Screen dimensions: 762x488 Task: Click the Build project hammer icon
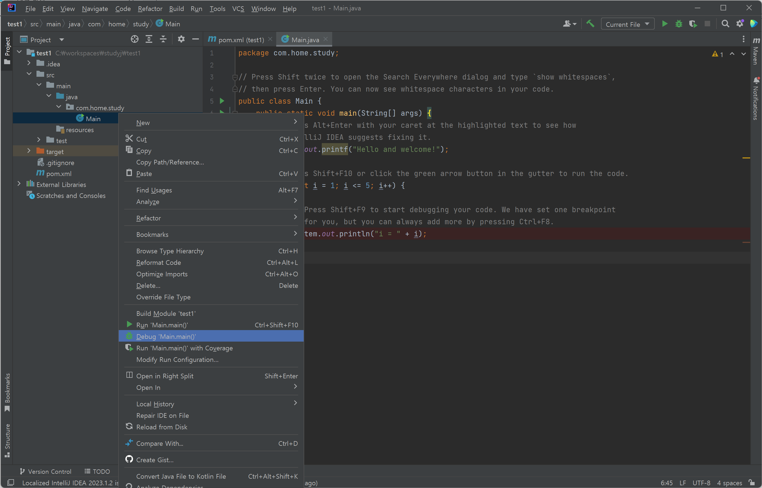590,24
